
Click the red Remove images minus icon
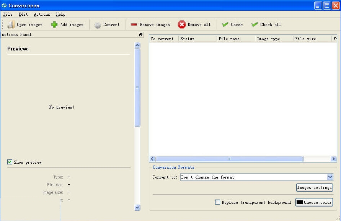134,24
